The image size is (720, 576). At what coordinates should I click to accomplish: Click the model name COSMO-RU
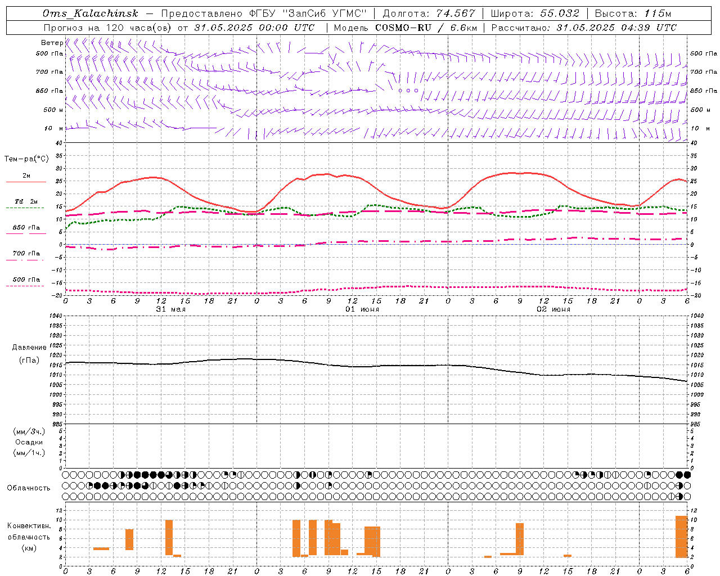(x=403, y=28)
